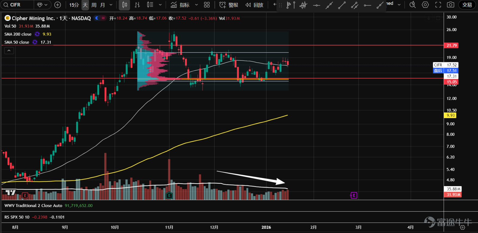Click the Cipher Mining Inc. symbol title
The image size is (478, 233).
33,18
